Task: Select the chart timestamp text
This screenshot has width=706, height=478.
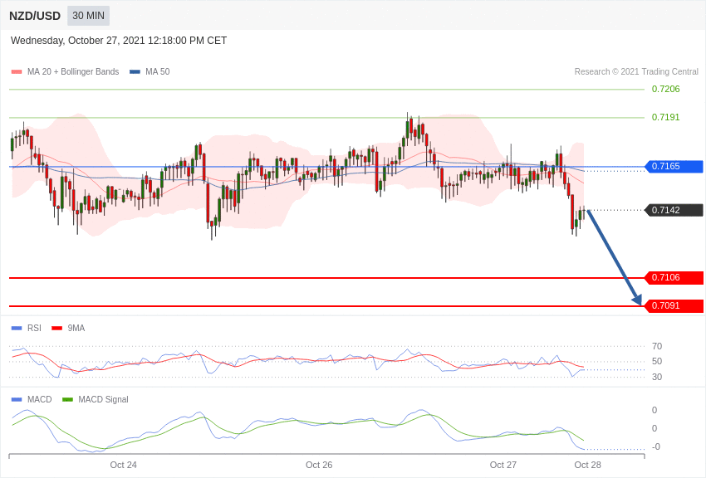Action: (119, 41)
